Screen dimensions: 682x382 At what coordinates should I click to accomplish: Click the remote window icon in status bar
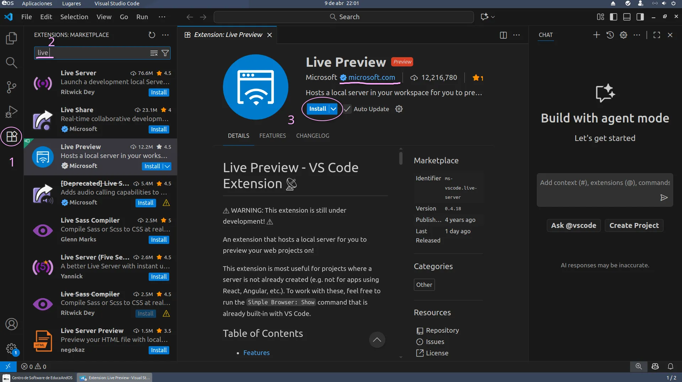8,366
